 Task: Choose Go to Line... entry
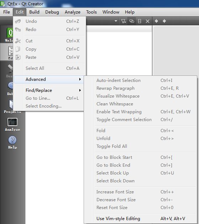48,98
